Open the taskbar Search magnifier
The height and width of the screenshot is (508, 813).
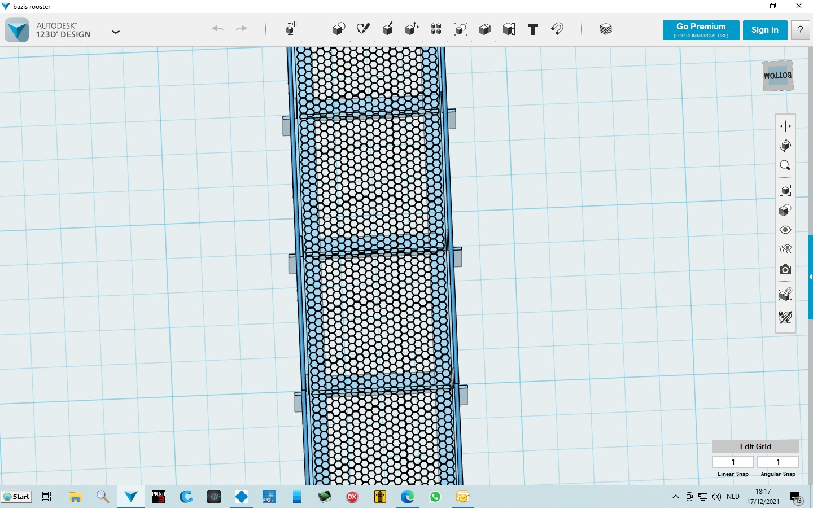pos(103,497)
